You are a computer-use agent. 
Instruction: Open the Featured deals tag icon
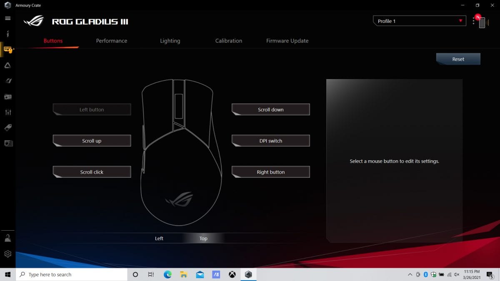pyautogui.click(x=7, y=128)
